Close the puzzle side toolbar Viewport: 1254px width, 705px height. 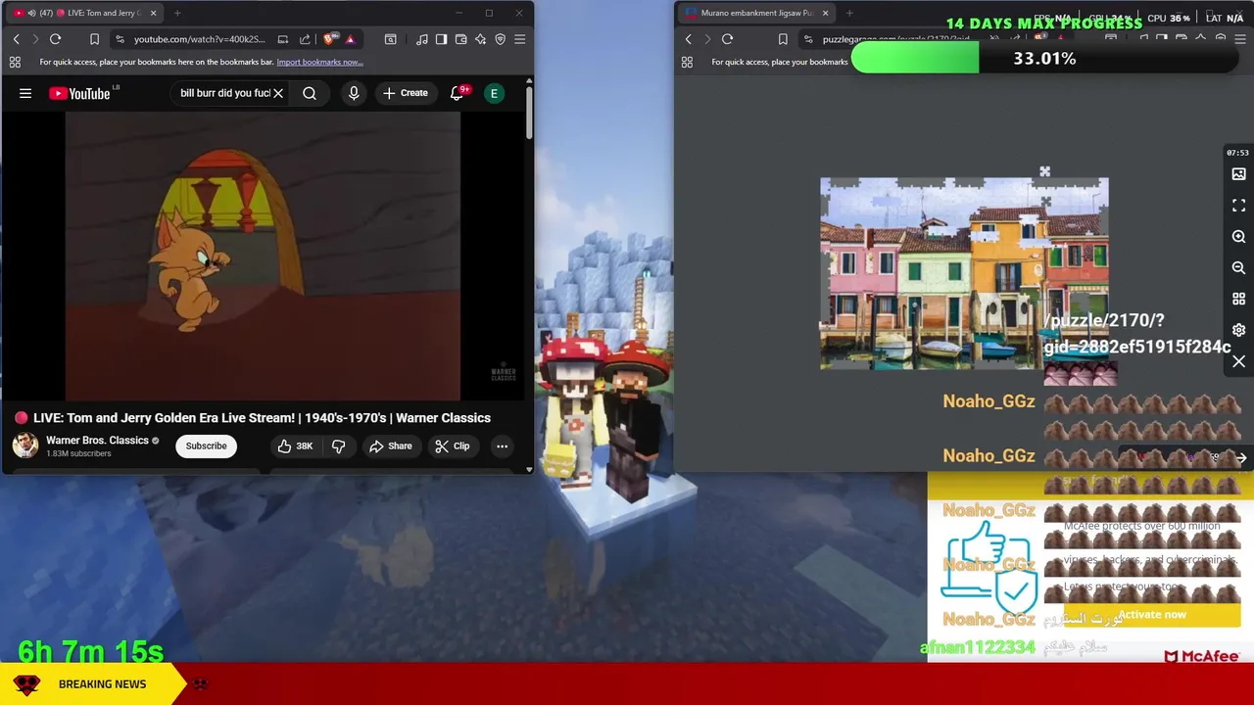pyautogui.click(x=1238, y=361)
